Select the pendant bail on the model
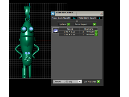The image size is (129, 97). [x=27, y=13]
